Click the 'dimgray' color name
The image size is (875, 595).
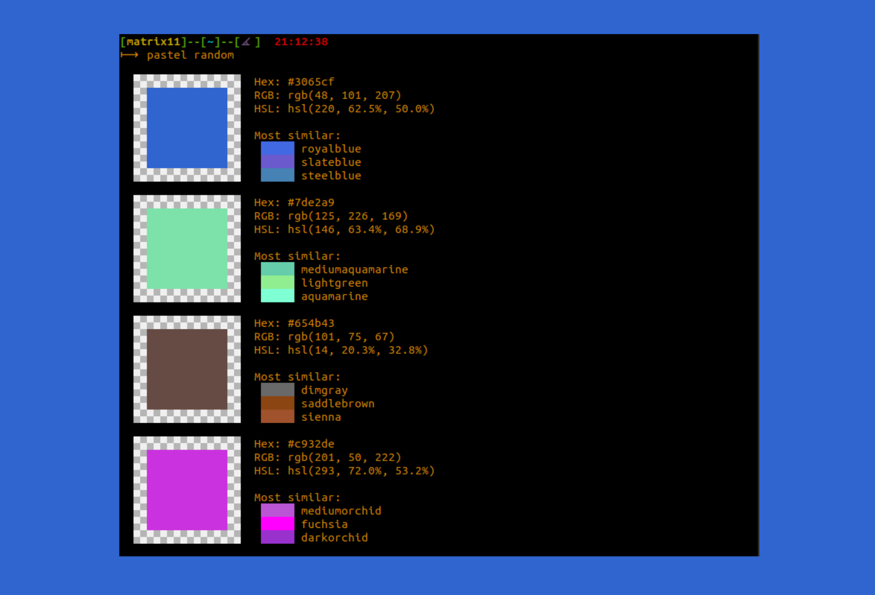[325, 390]
